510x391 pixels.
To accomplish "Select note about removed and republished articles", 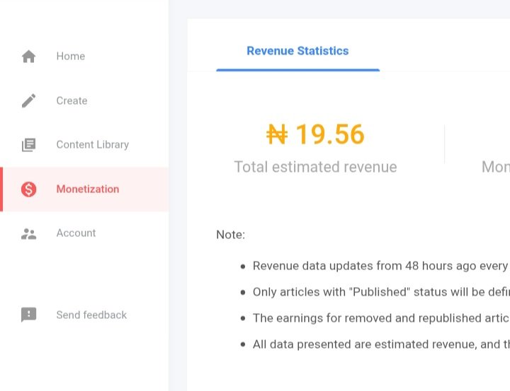I will point(380,318).
